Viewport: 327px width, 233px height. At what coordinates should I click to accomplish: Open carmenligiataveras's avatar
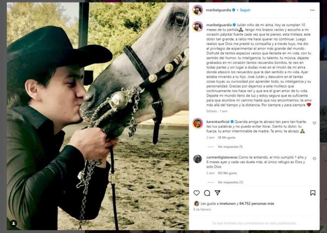[x=198, y=159]
